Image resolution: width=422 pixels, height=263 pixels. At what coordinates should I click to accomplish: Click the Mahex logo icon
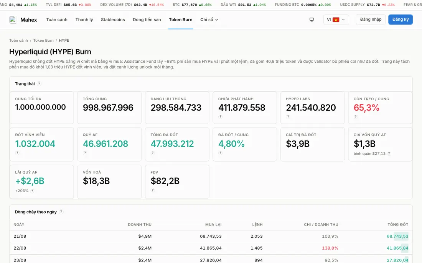[x=13, y=20]
